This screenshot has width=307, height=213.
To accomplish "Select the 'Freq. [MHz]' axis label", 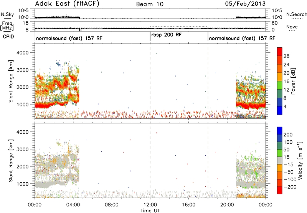I will point(8,27).
